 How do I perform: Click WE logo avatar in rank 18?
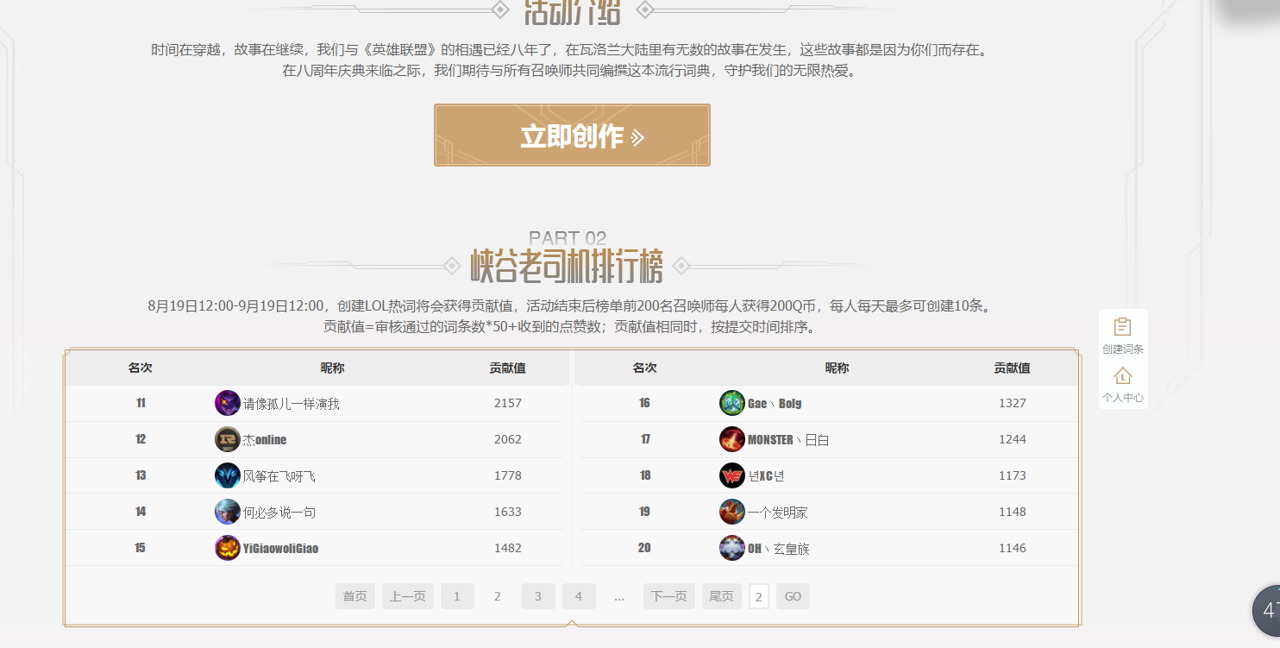[x=732, y=475]
